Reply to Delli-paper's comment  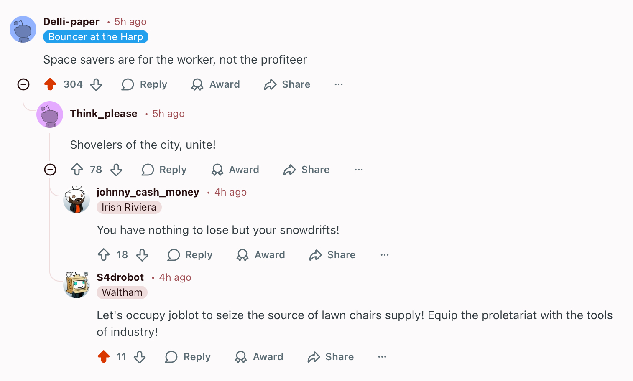144,84
